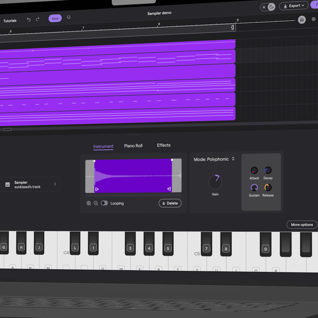Image resolution: width=318 pixels, height=318 pixels.
Task: Click the undo icon in the toolbar
Action: 29,19
